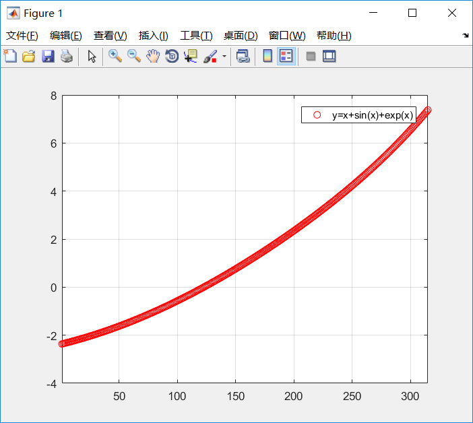The image size is (473, 423).
Task: Open the brush color dropdown arrow
Action: 224,56
